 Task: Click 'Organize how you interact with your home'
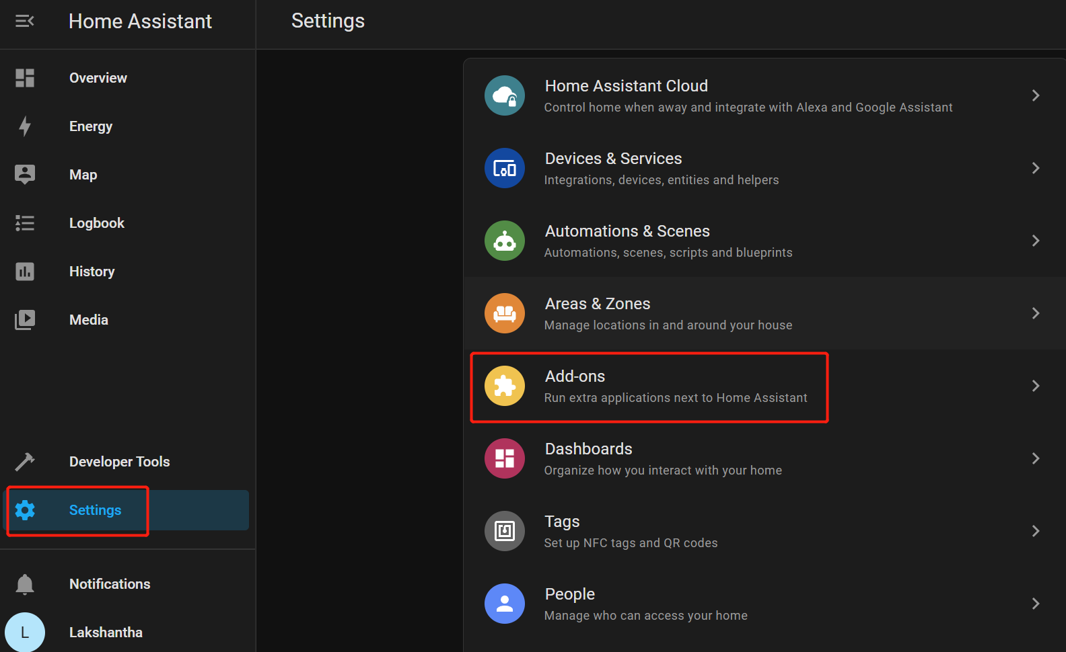pyautogui.click(x=663, y=471)
